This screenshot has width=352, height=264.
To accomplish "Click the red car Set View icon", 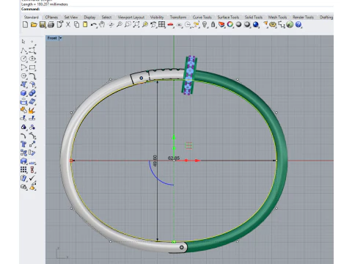I will 170,24.
